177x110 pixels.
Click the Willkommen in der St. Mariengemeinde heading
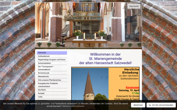(x=105, y=57)
